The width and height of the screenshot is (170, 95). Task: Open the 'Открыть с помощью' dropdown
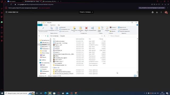tap(86, 12)
